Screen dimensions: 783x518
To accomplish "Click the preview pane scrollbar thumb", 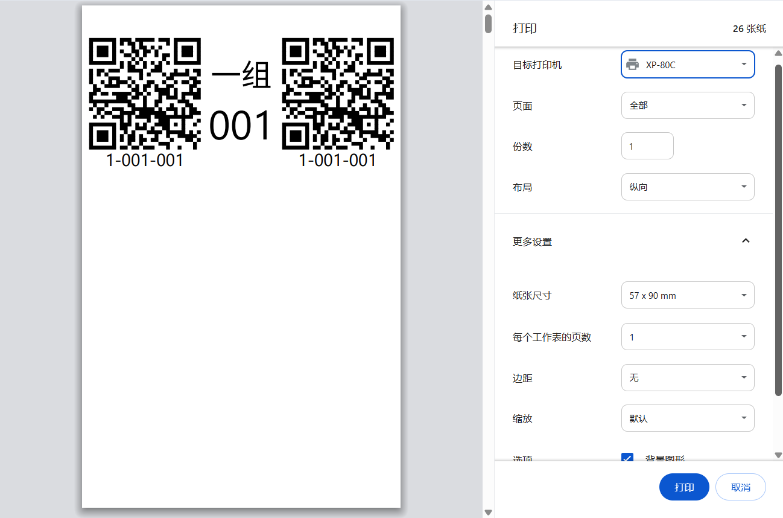I will coord(489,24).
